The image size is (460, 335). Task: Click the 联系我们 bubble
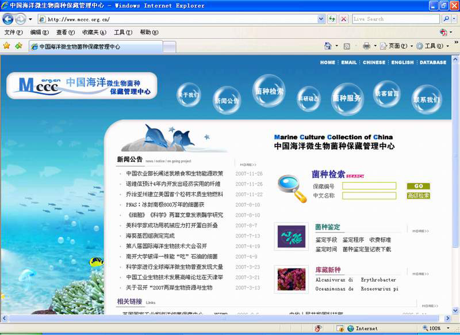point(426,100)
